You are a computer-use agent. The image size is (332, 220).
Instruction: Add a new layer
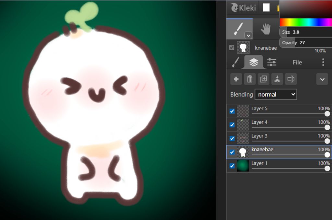click(236, 79)
